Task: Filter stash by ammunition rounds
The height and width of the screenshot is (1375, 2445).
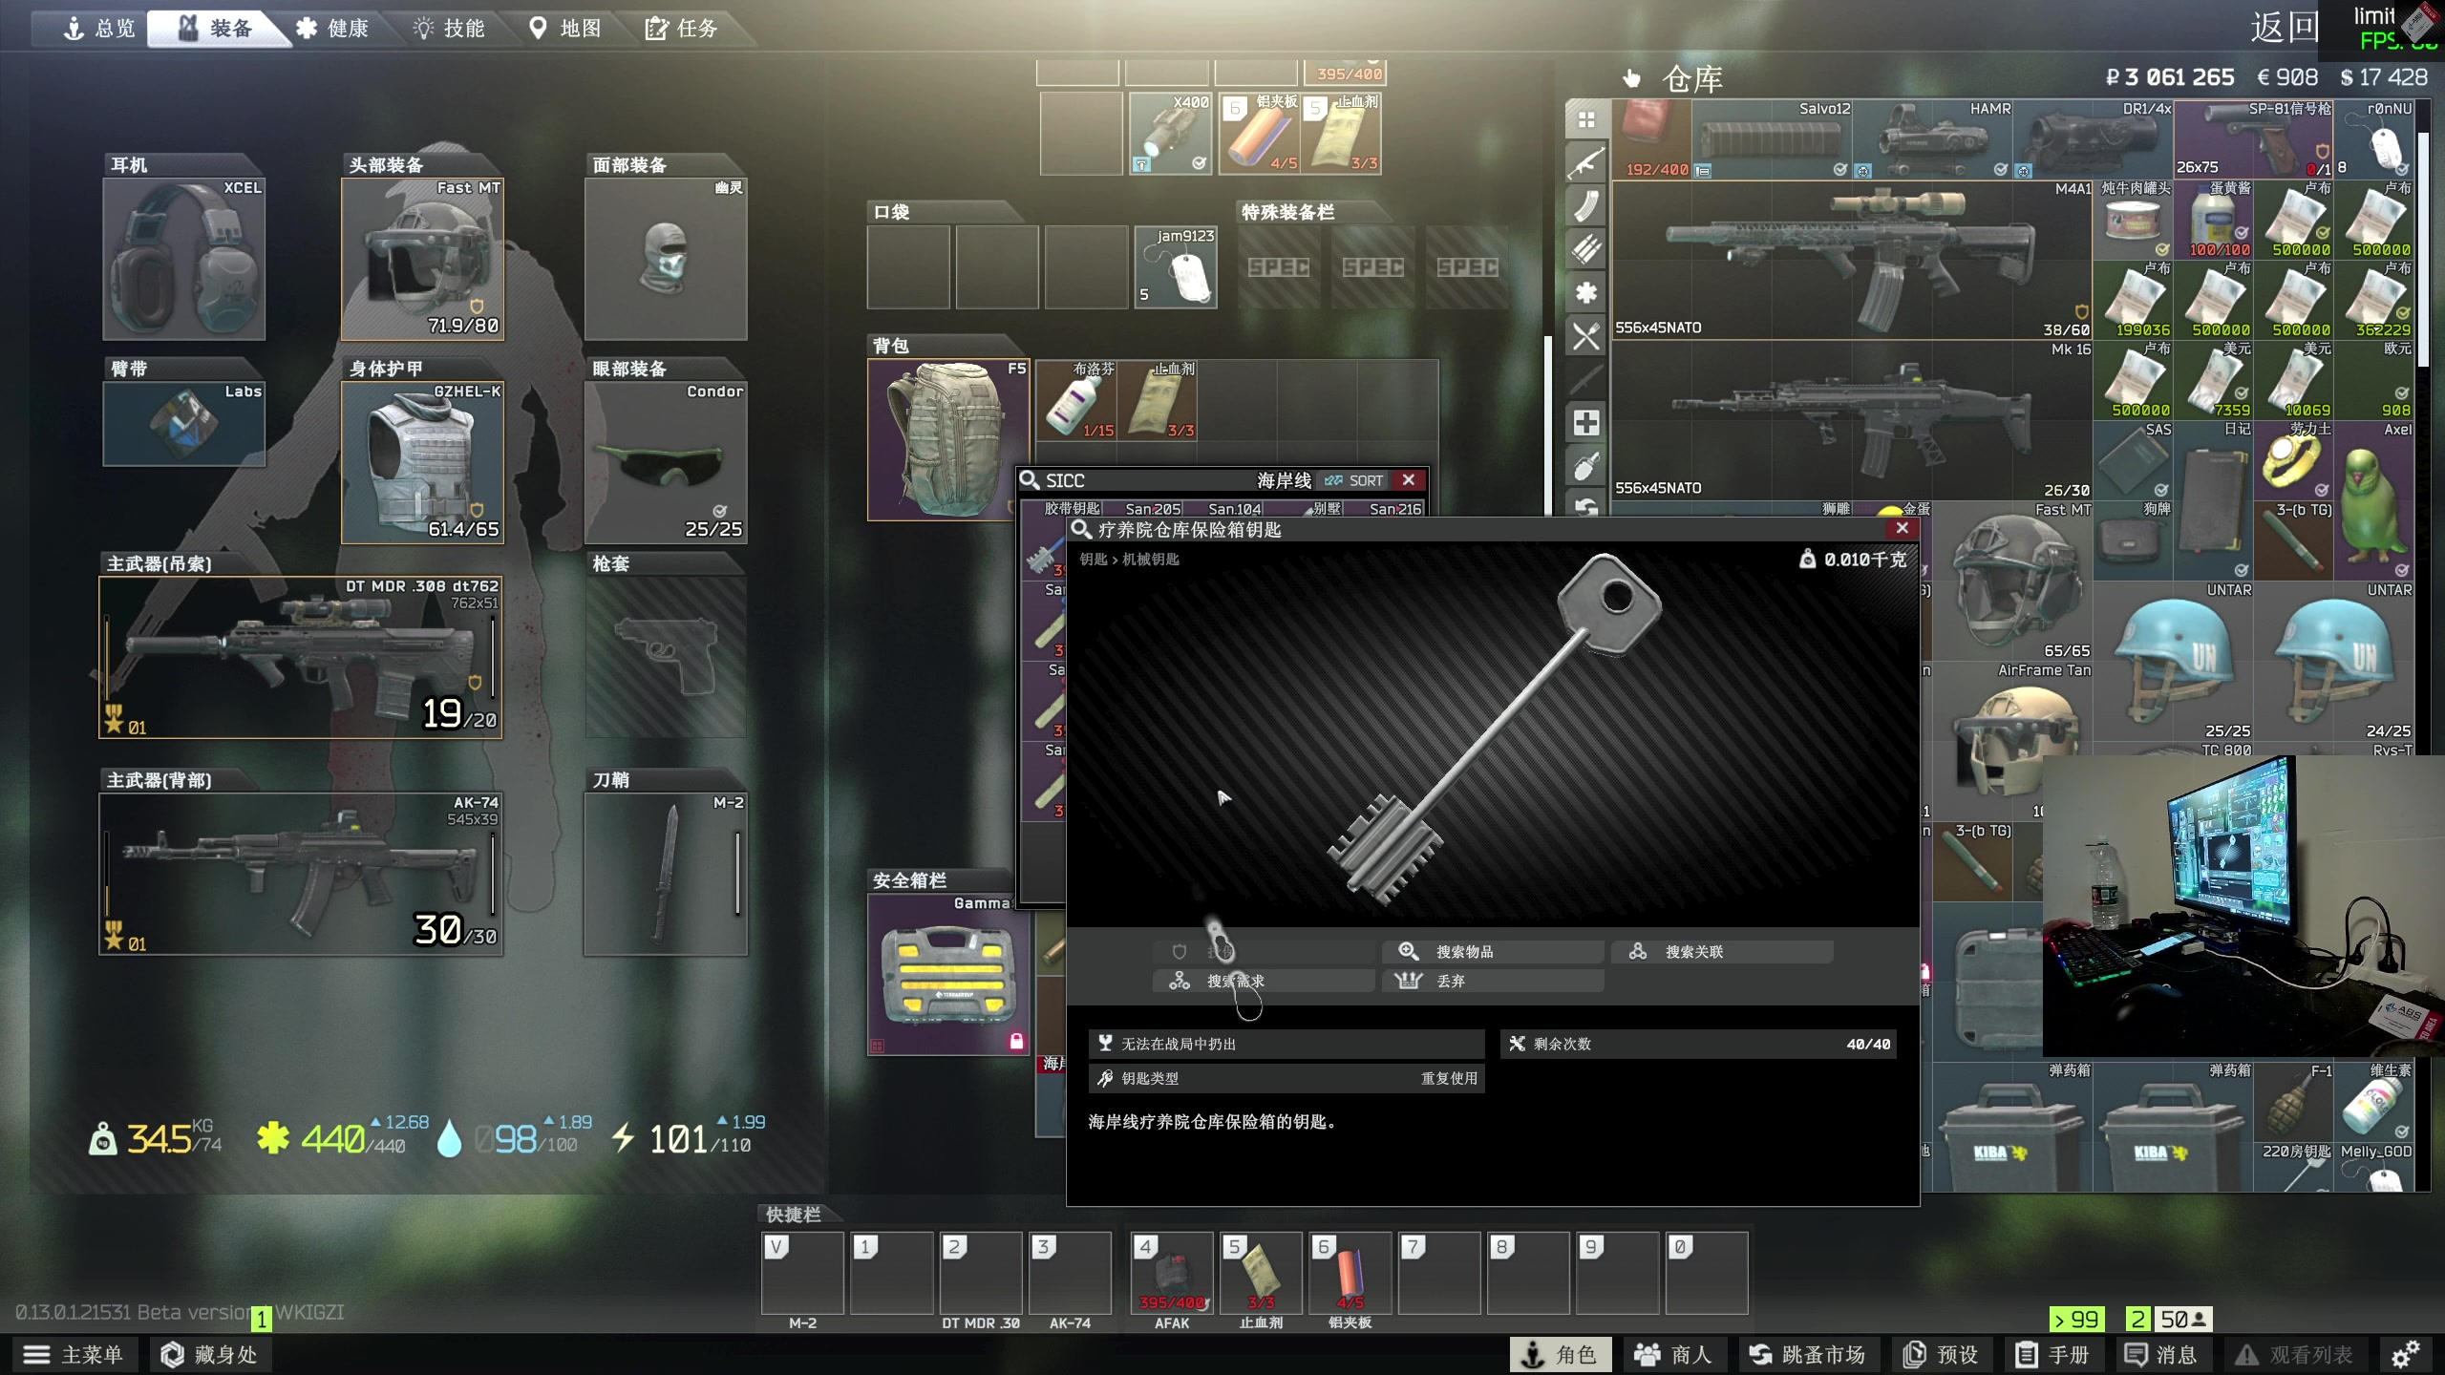Action: click(x=1586, y=249)
